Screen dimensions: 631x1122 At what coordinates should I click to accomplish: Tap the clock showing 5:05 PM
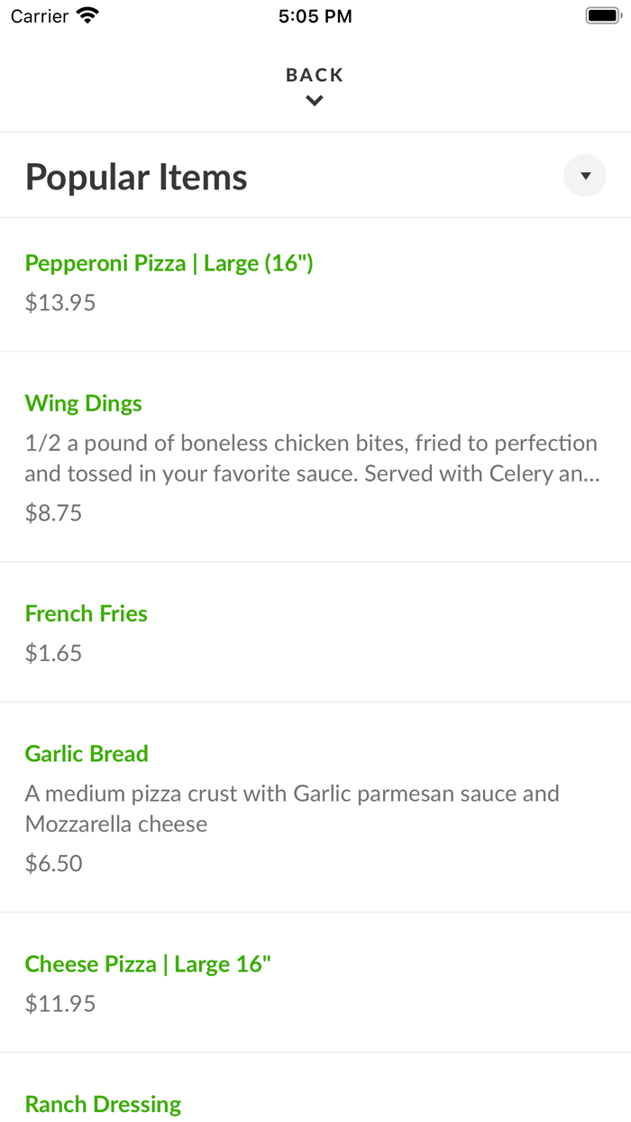click(x=315, y=15)
